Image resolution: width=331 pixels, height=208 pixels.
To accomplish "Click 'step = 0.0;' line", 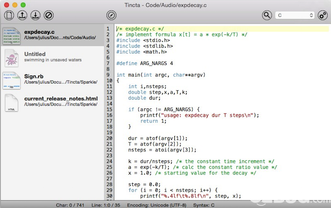I will (x=145, y=184).
